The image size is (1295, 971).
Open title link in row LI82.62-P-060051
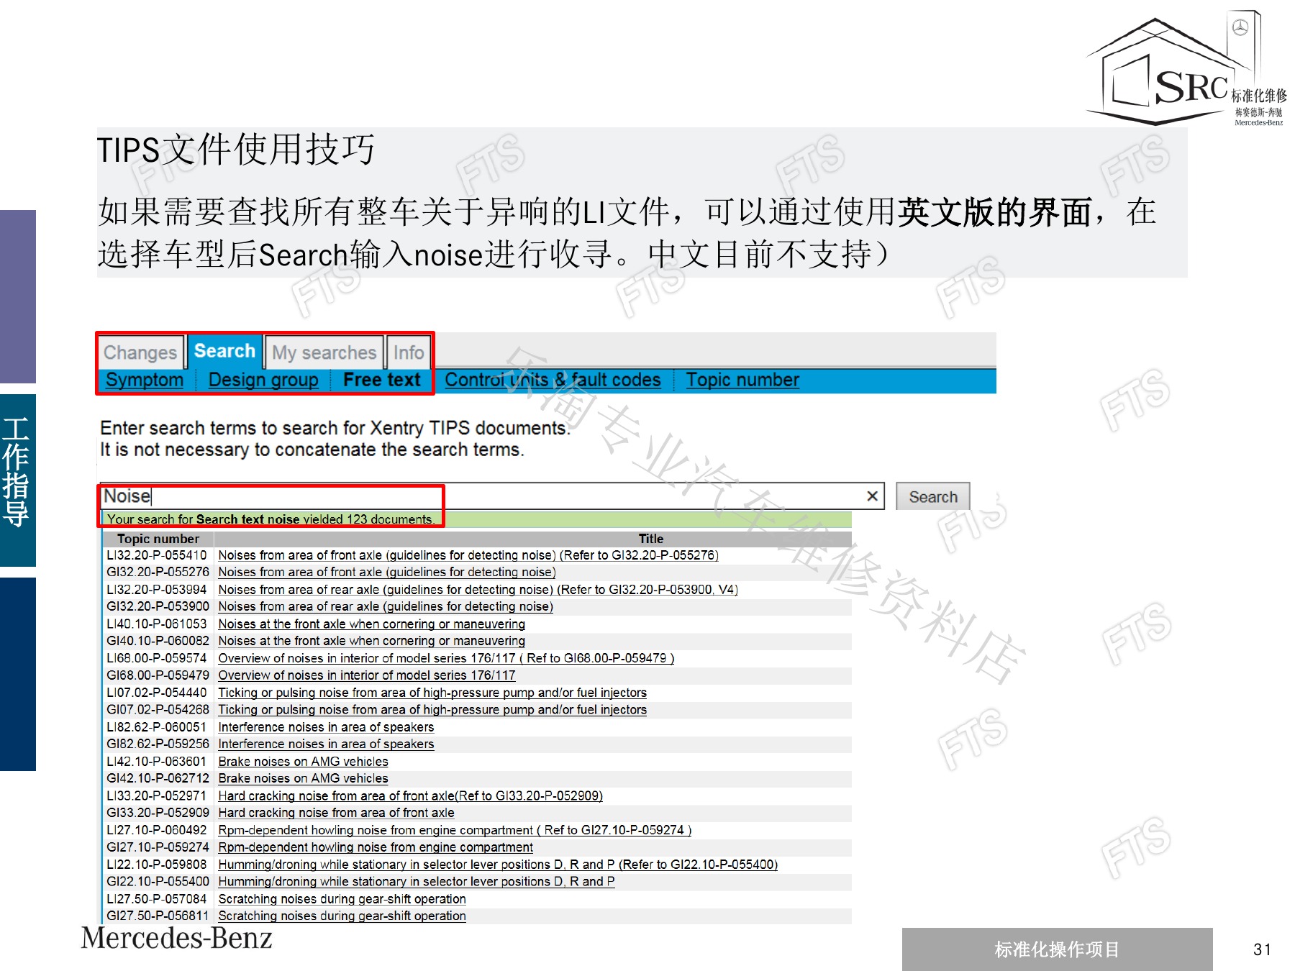326,727
